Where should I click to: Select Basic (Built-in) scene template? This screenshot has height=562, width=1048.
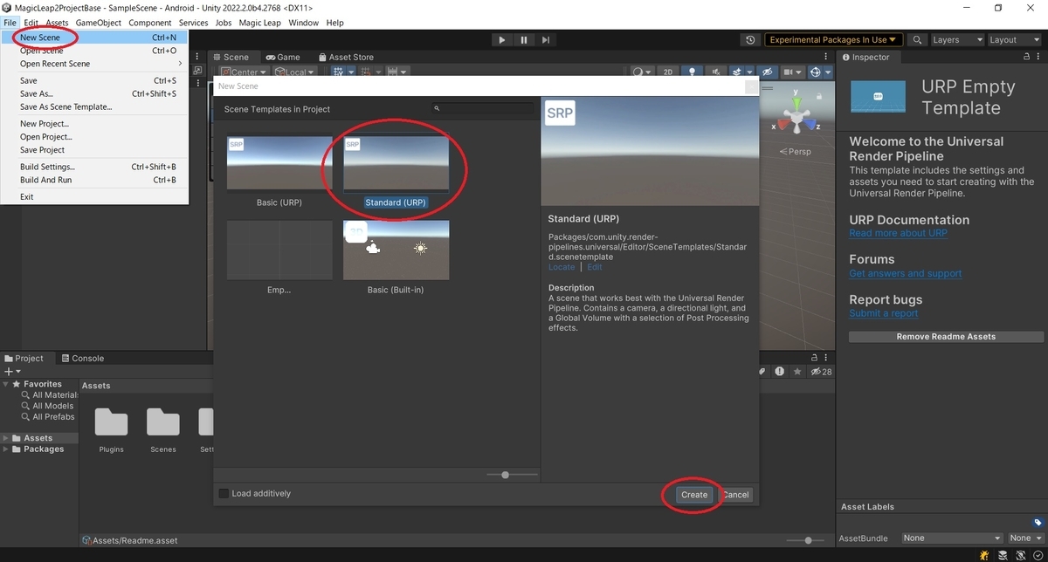(x=396, y=257)
